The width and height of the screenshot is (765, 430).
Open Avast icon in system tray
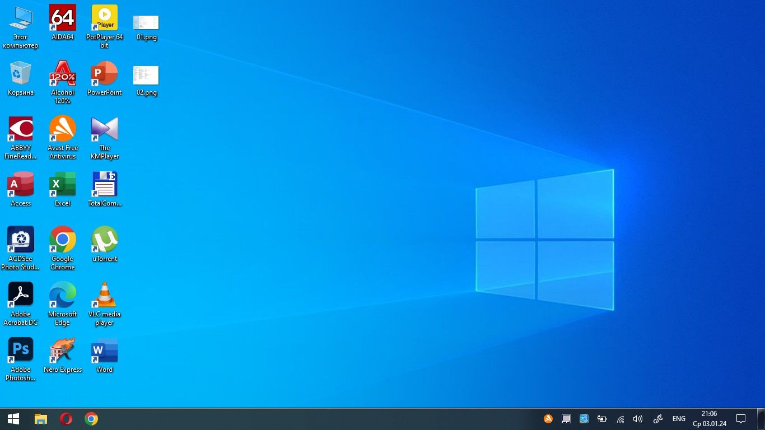(x=548, y=419)
